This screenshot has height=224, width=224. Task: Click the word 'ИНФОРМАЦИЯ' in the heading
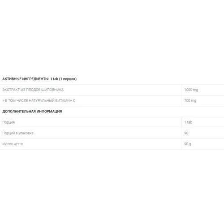coord(49,112)
